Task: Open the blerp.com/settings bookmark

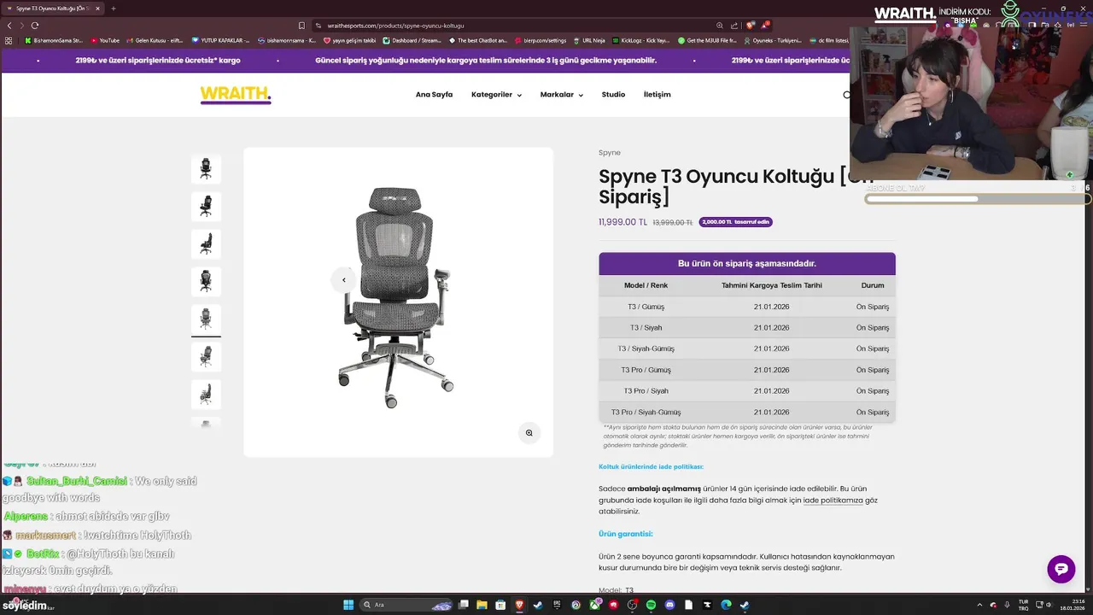Action: point(541,40)
